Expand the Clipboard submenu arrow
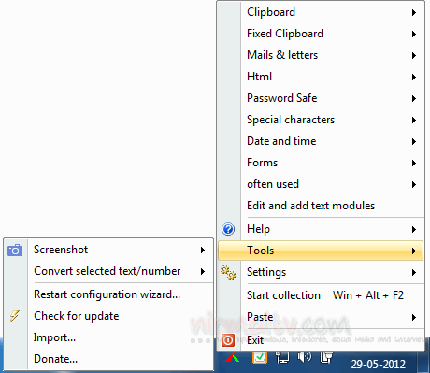 tap(414, 12)
